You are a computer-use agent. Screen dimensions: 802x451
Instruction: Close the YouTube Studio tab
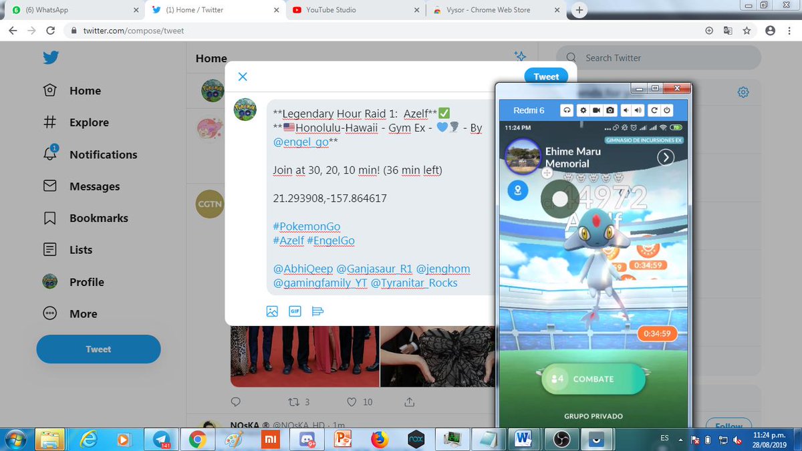416,10
